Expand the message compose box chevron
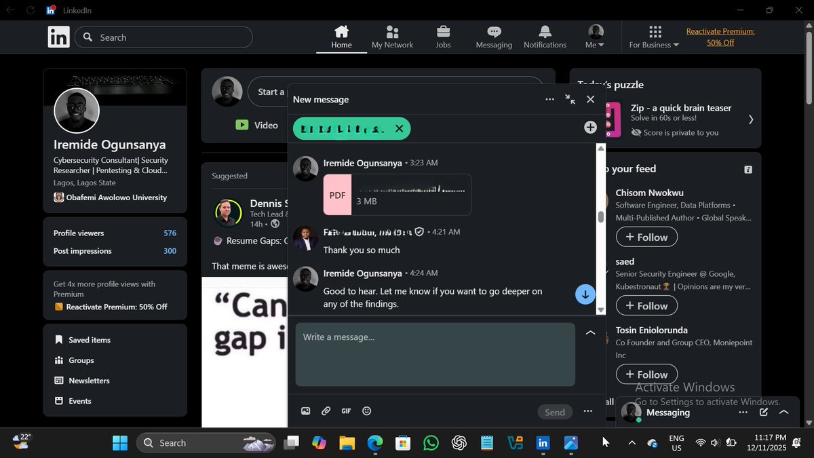This screenshot has height=458, width=814. 590,332
